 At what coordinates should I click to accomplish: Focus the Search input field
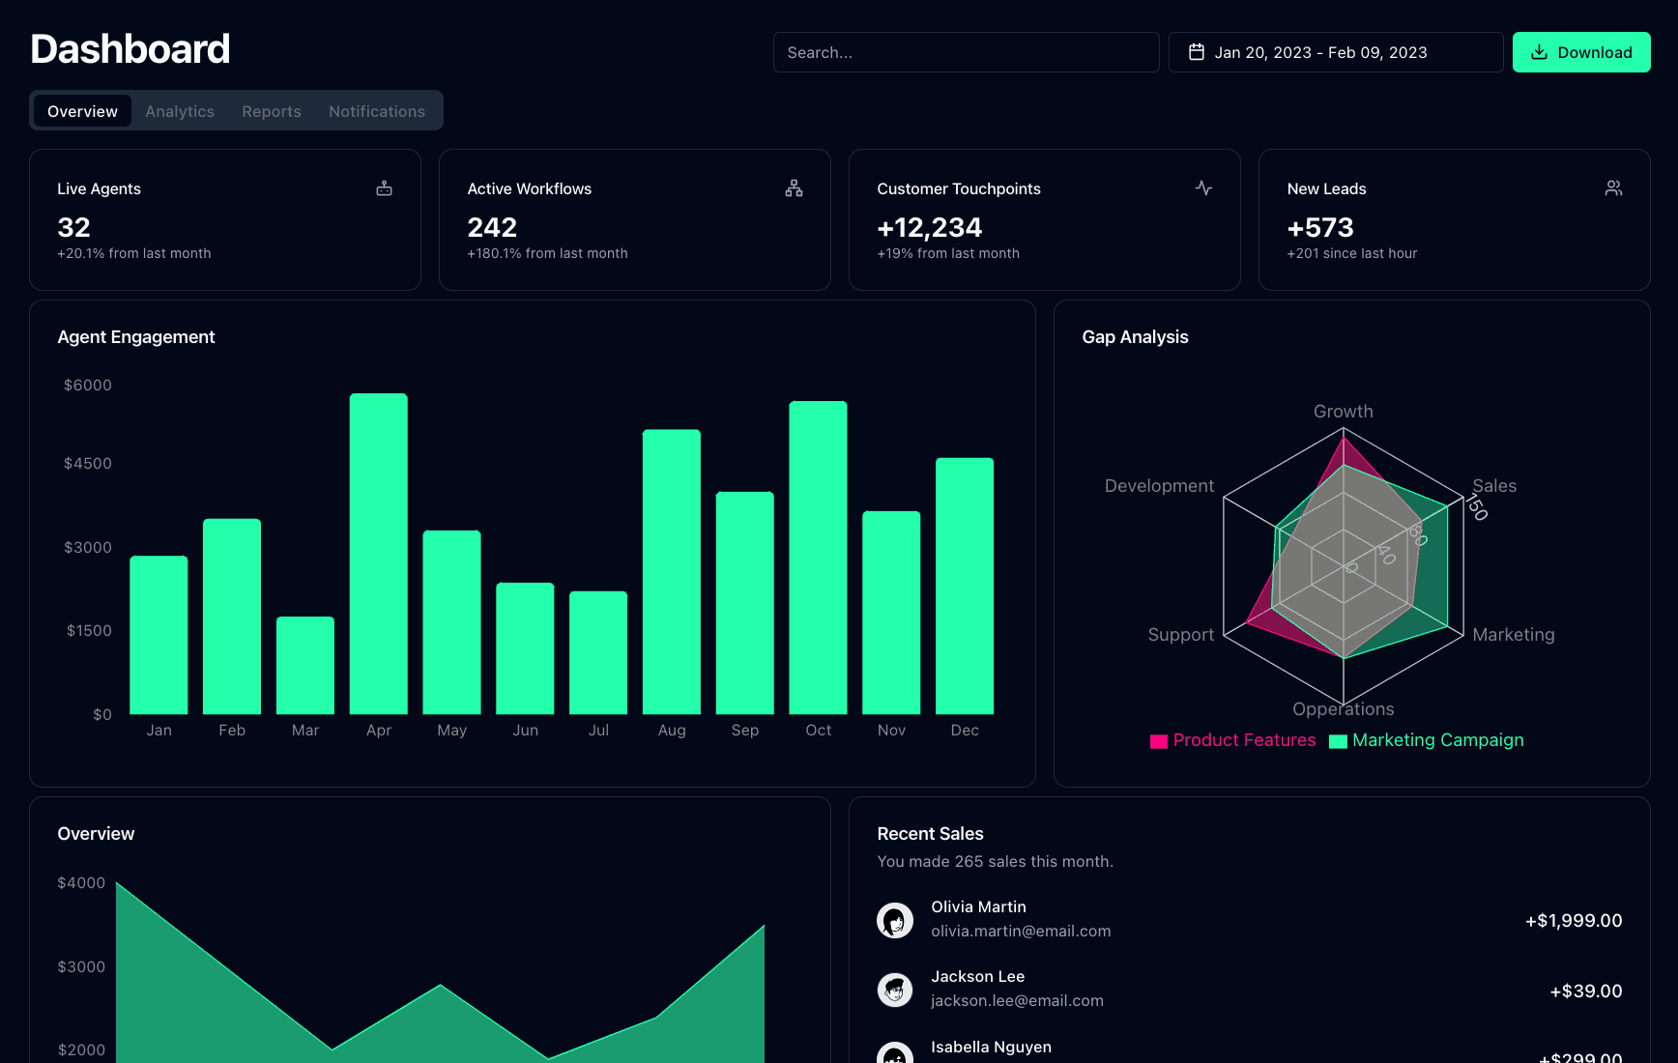click(x=966, y=52)
